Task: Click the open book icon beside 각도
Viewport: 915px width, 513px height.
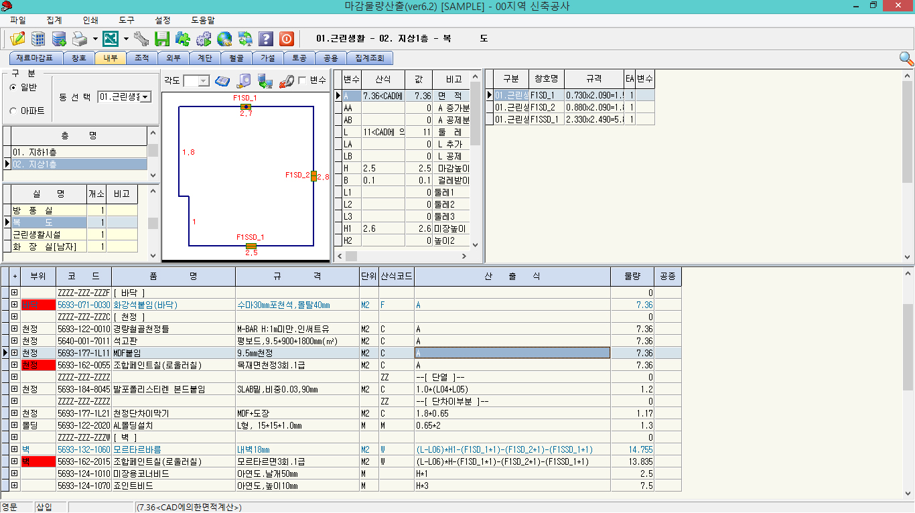Action: (222, 80)
